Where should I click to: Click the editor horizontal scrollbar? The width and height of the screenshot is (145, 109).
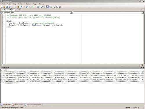pyautogui.click(x=71, y=65)
